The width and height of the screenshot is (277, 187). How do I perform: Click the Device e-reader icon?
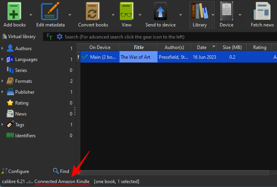(226, 12)
